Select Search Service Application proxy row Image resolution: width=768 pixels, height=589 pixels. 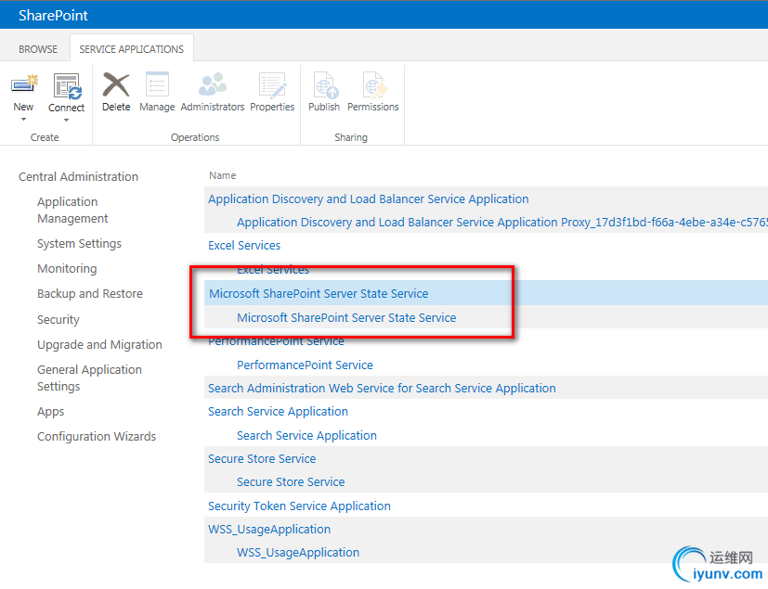306,436
